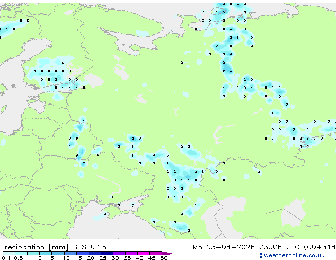The width and height of the screenshot is (336, 260).
Task: Click the 45 mm legend swatch
Action: click(156, 253)
